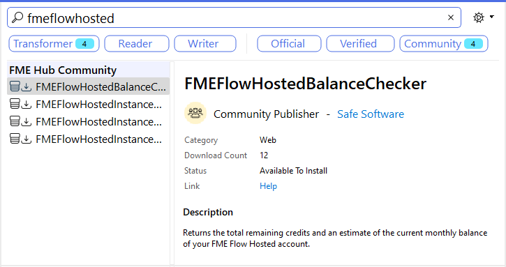Toggle the Transformer filter chip
Screen dimensions: 506x267
click(54, 43)
